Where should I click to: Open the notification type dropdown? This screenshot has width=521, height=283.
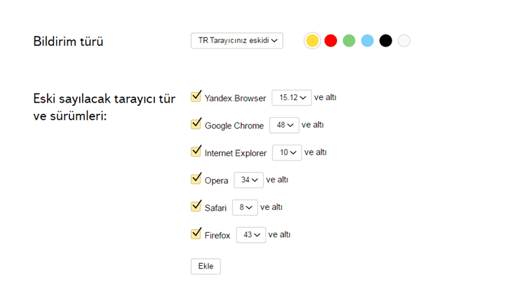237,41
